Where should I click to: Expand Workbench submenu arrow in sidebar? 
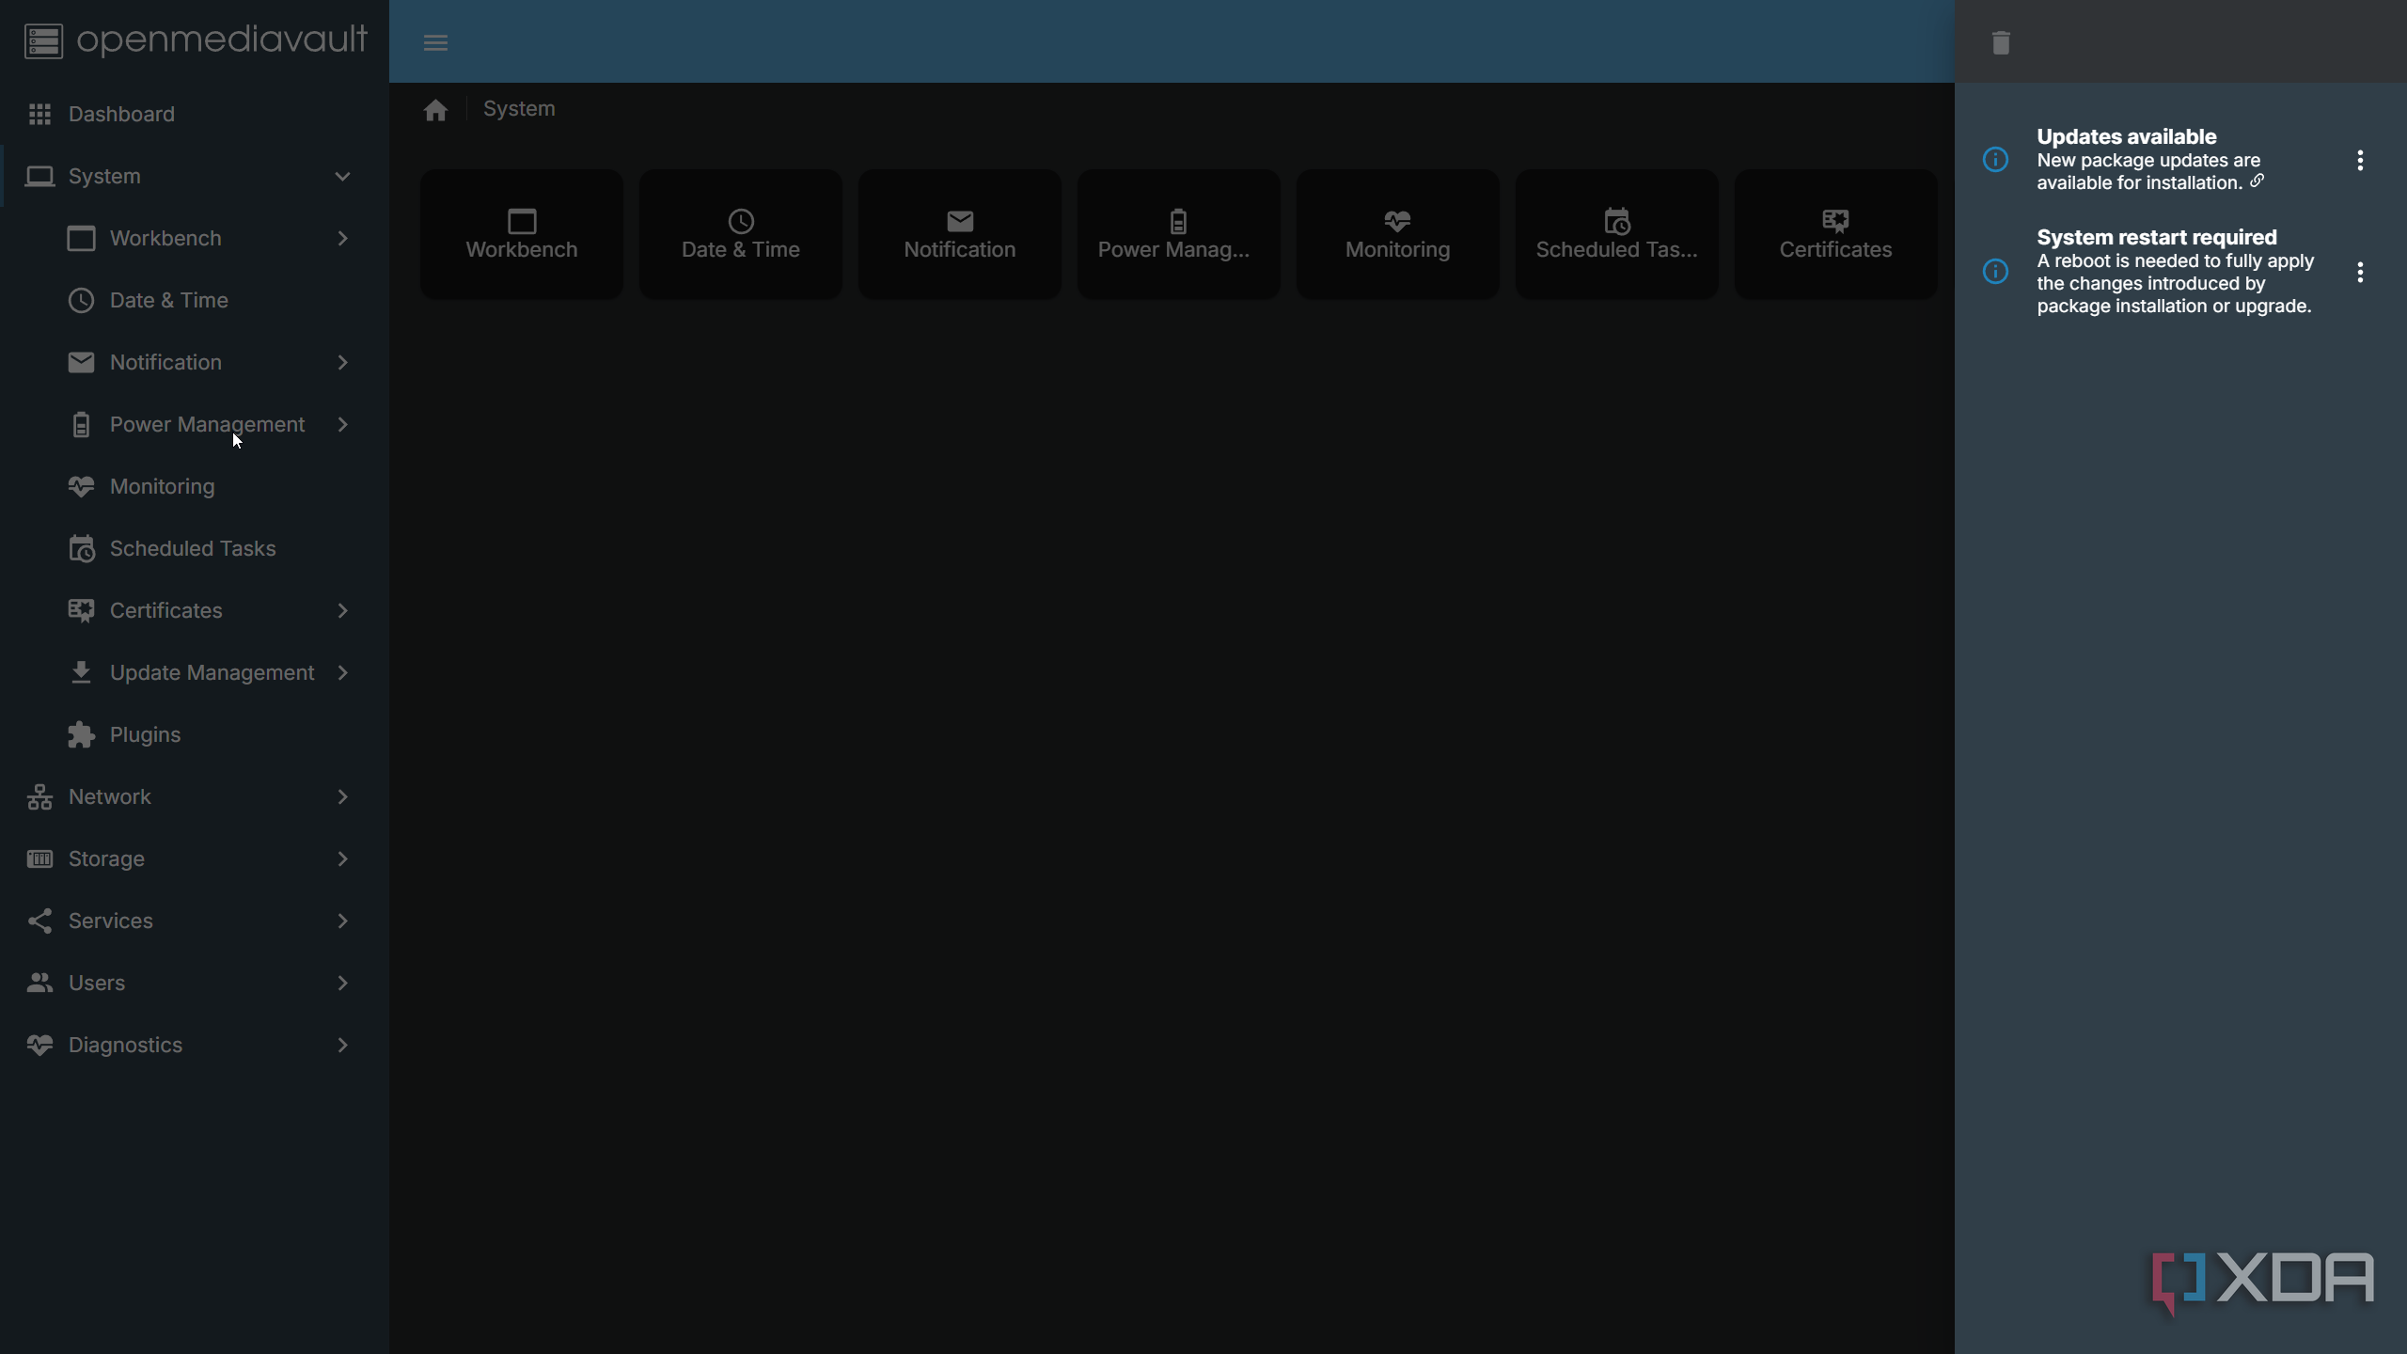(342, 238)
